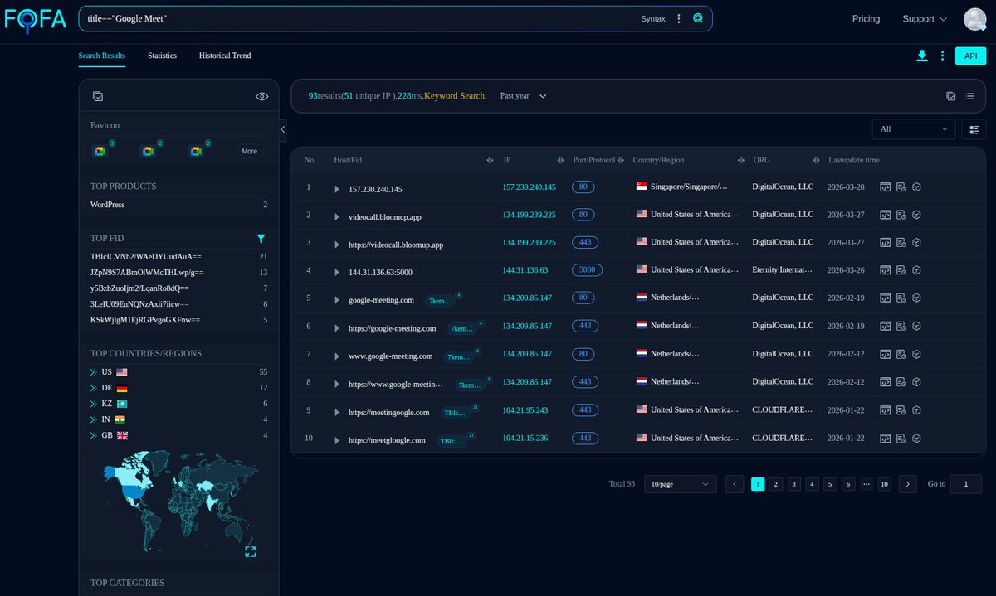Click the Syntax link in search bar
Image resolution: width=996 pixels, height=596 pixels.
652,18
